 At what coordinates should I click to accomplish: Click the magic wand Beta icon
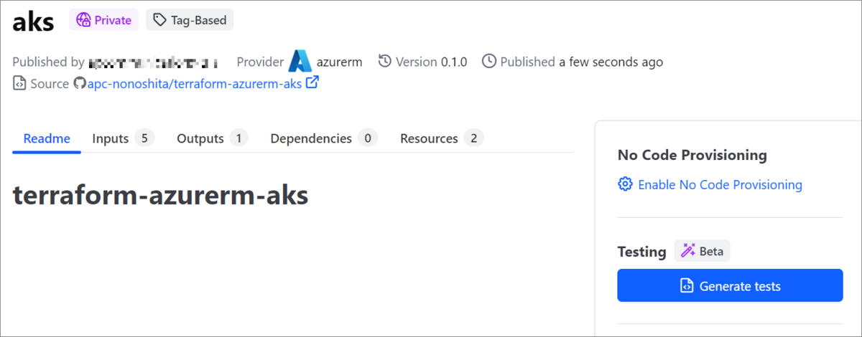[688, 251]
